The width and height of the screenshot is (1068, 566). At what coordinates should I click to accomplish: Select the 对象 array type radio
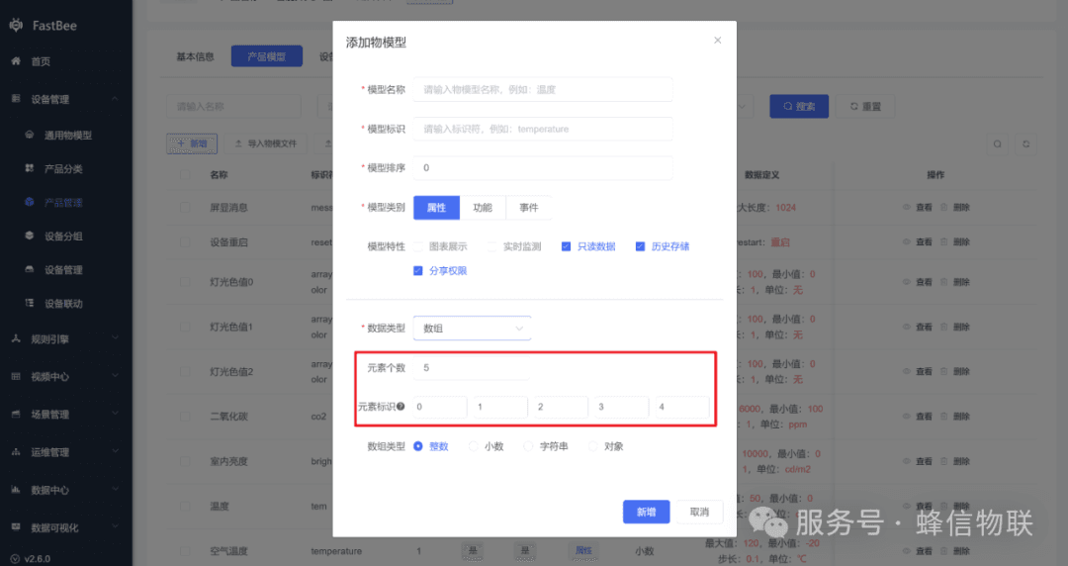[593, 446]
